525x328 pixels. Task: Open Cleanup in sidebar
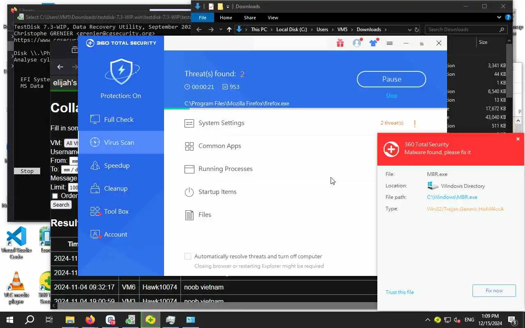tap(121, 188)
